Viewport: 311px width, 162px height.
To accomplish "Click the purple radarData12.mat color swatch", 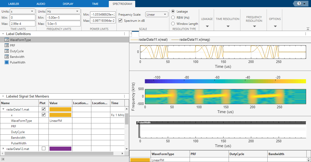I will (60, 149).
